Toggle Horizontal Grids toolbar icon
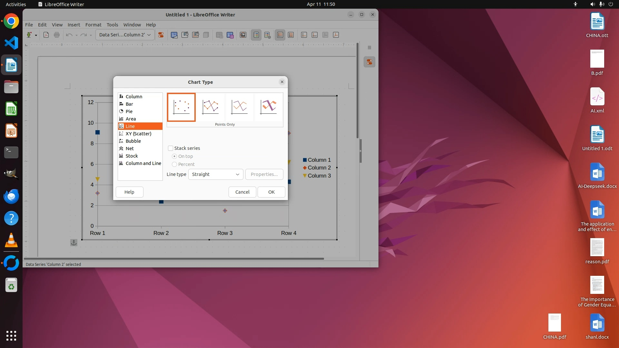This screenshot has height=348, width=619. pos(280,35)
